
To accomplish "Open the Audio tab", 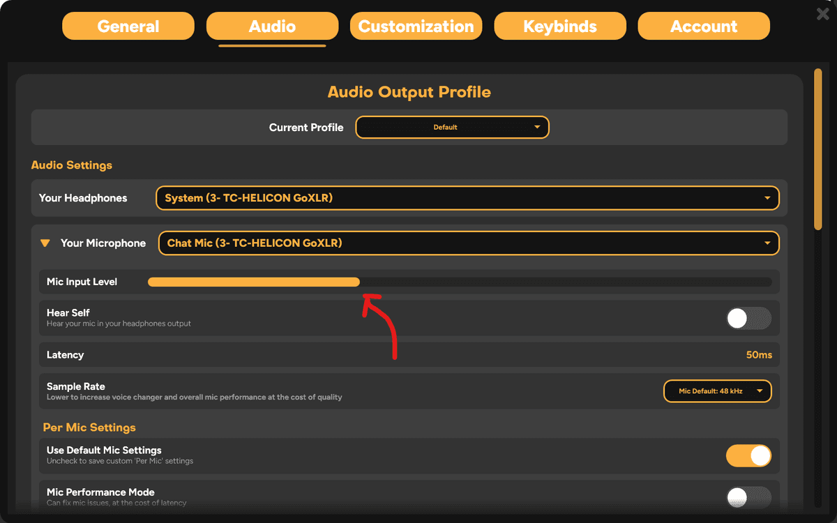I will 272,26.
